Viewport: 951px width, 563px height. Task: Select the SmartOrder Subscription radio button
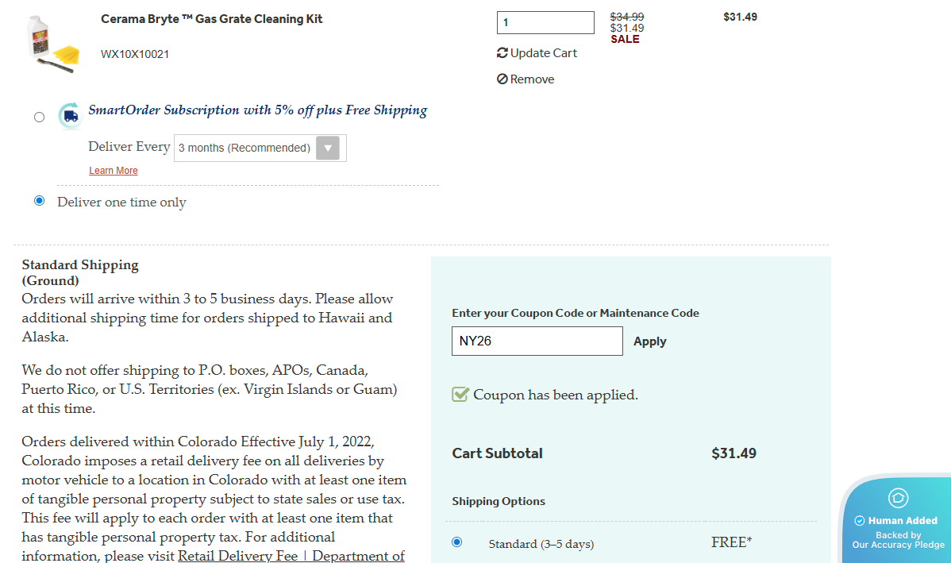pos(40,118)
